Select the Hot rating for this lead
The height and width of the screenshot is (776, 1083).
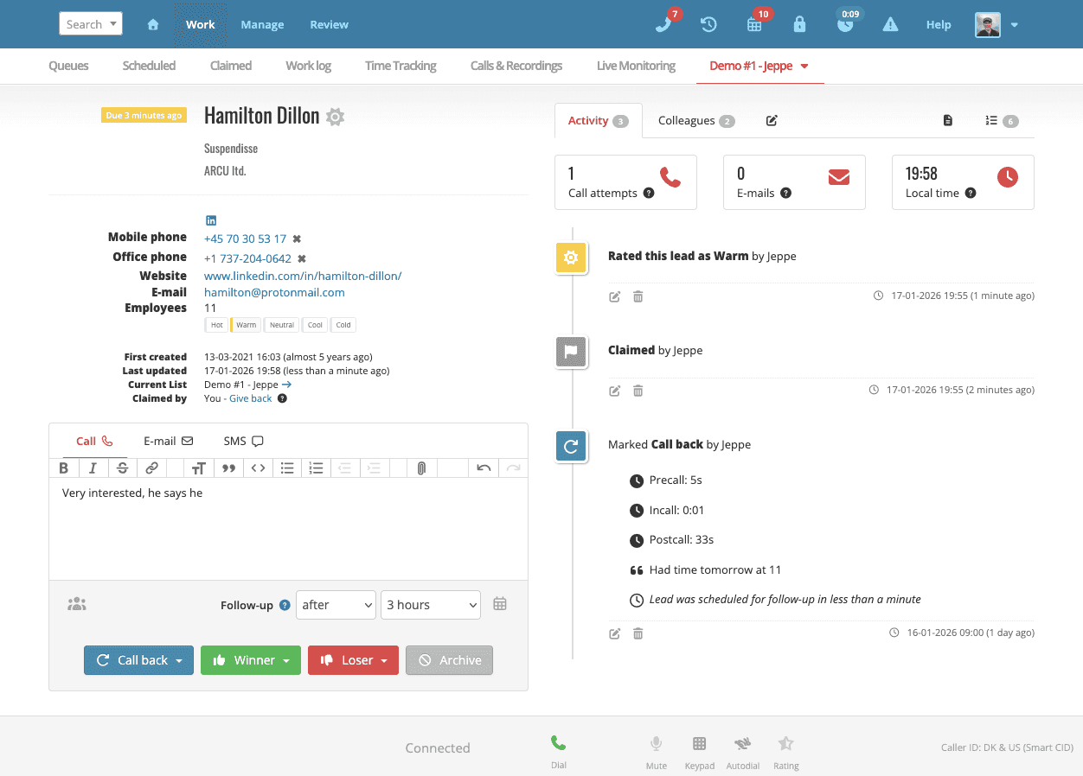[x=216, y=324]
